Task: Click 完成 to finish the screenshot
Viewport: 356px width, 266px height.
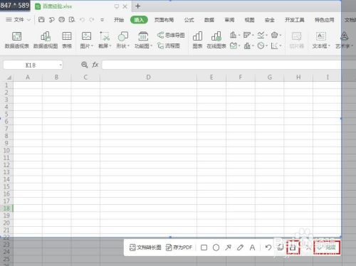Action: point(327,248)
